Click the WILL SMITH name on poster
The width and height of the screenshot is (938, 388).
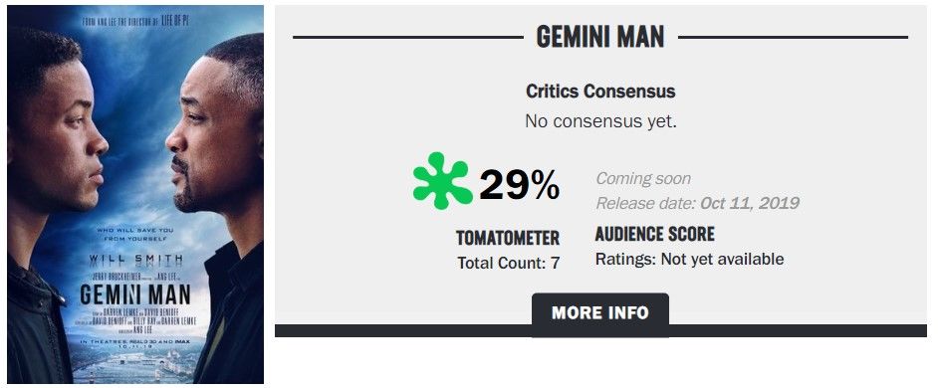pyautogui.click(x=135, y=260)
